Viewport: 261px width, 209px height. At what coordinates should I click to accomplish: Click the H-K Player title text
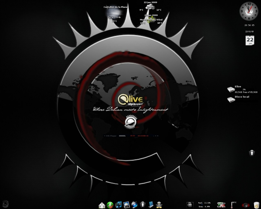111,136
